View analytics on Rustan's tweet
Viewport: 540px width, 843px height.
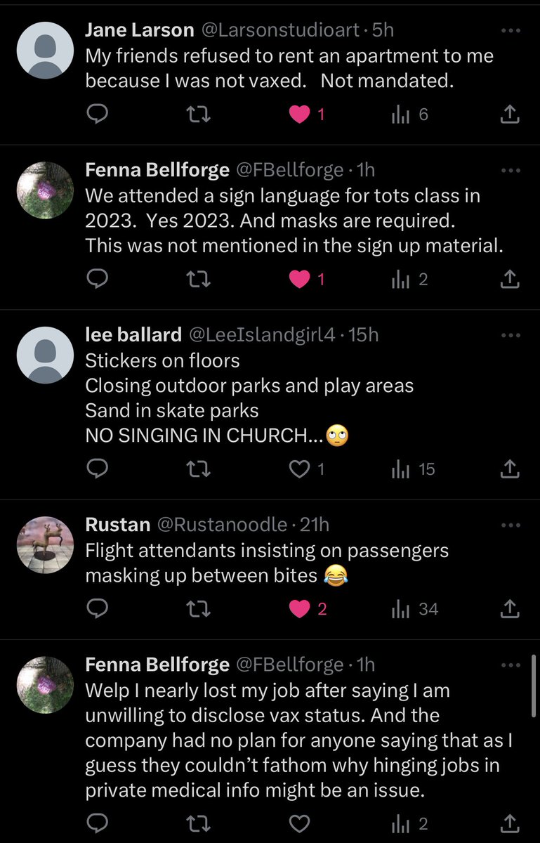coord(414,609)
